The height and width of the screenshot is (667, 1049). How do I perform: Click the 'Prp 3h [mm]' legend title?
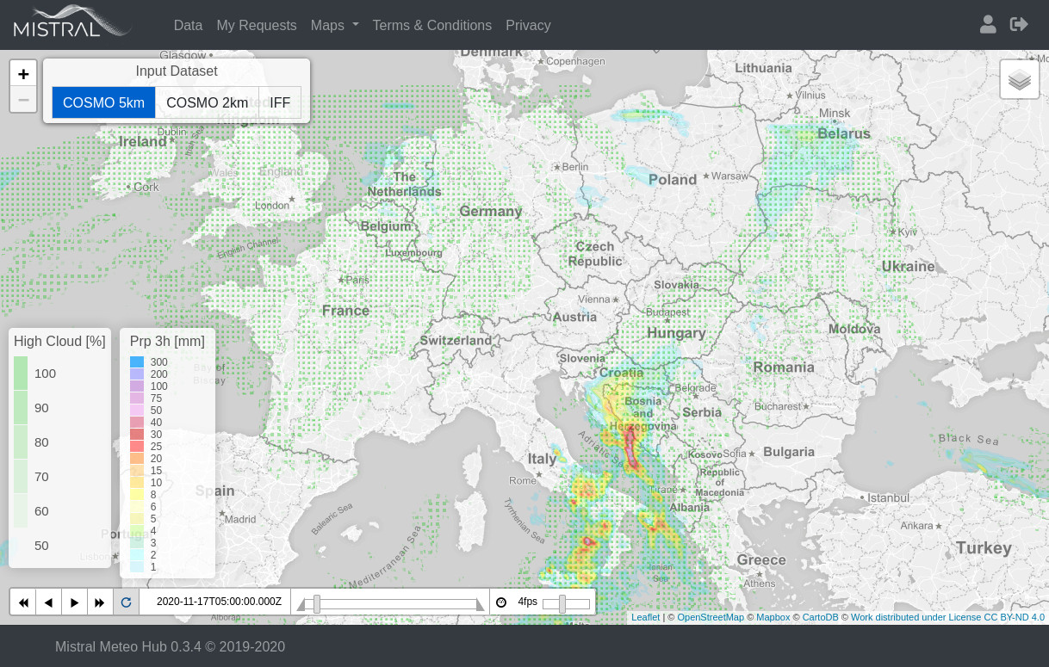tap(167, 342)
